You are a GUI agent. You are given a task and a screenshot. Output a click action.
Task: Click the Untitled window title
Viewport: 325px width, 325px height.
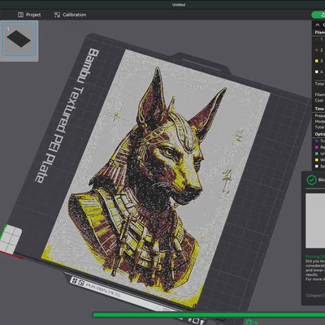[x=179, y=5]
